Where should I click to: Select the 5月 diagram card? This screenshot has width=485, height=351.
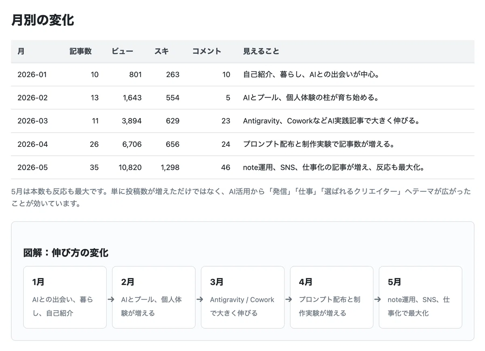click(421, 297)
